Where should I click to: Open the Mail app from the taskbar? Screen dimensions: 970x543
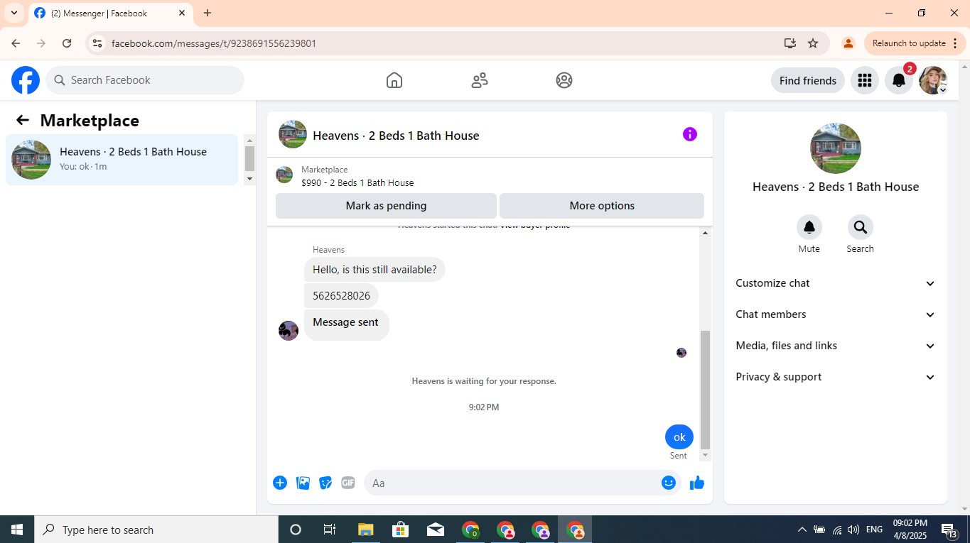pyautogui.click(x=436, y=530)
